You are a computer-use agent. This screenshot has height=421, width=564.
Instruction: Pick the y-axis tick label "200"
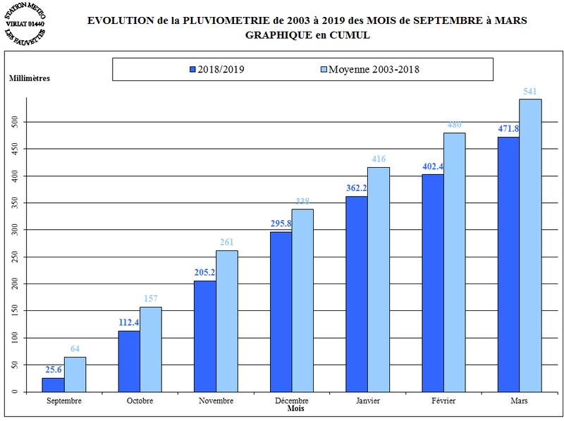point(14,284)
